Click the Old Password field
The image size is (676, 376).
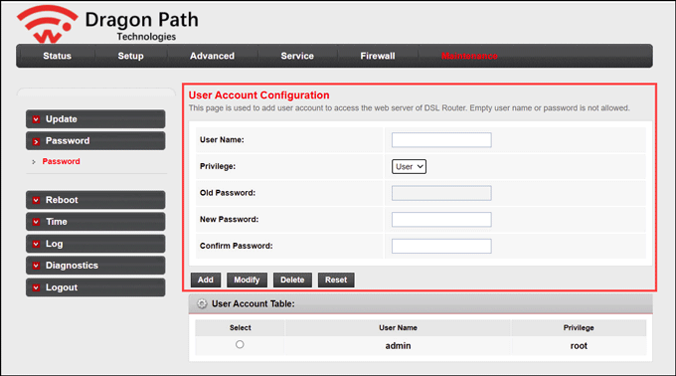(441, 193)
